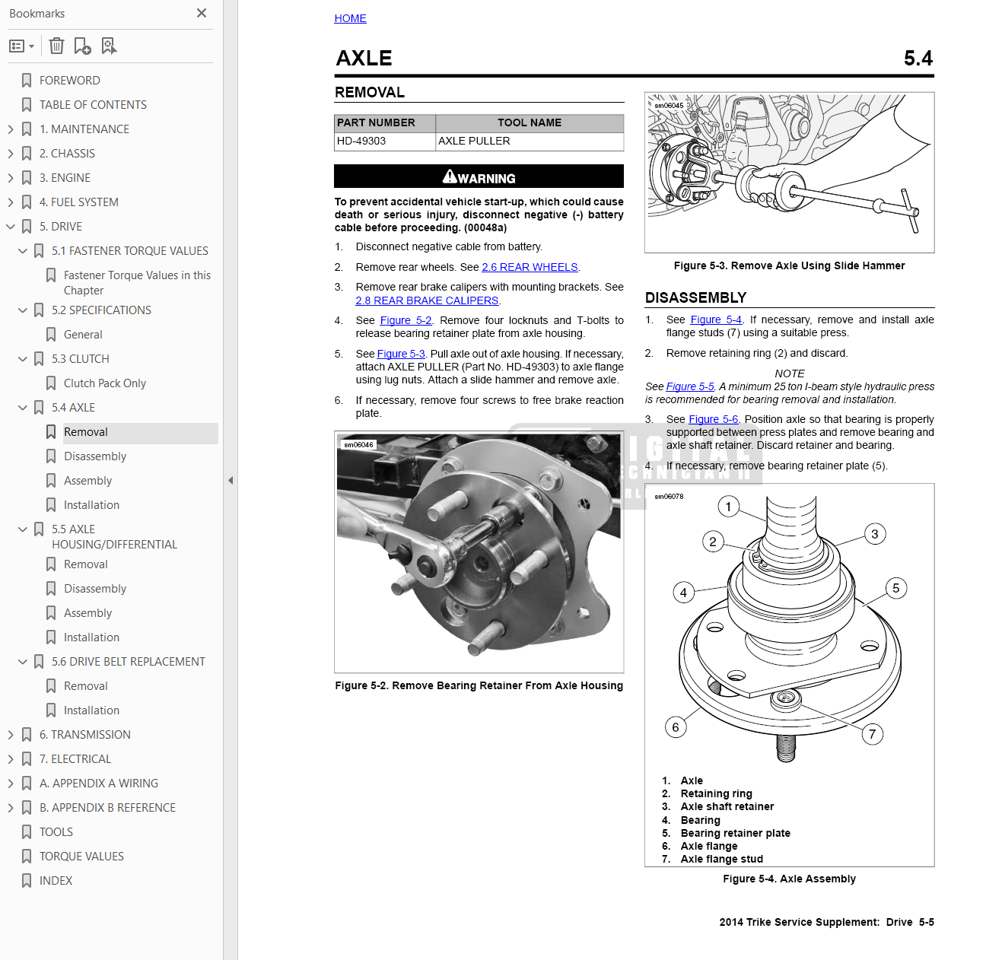Expand the 7. ELECTRICAL bookmark
The image size is (986, 960).
(x=11, y=759)
